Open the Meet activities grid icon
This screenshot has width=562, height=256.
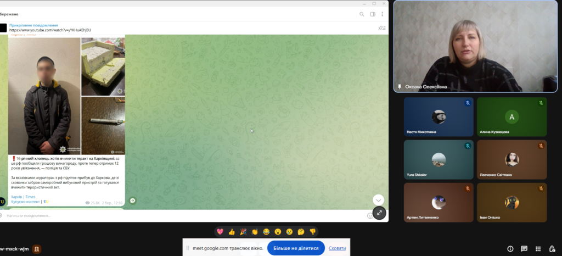(538, 248)
